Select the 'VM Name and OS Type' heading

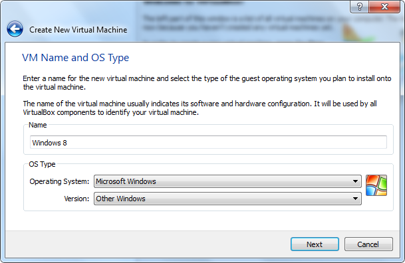pos(75,58)
